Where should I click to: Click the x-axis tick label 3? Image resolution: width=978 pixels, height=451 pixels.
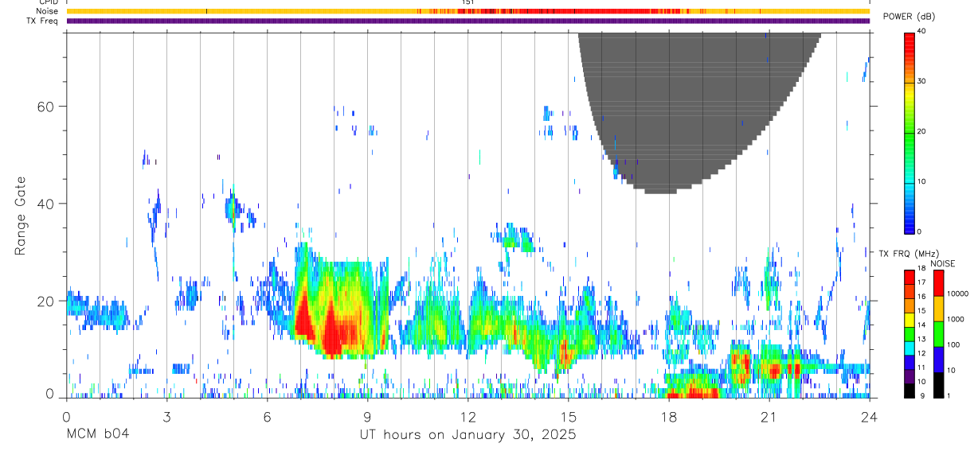(166, 416)
